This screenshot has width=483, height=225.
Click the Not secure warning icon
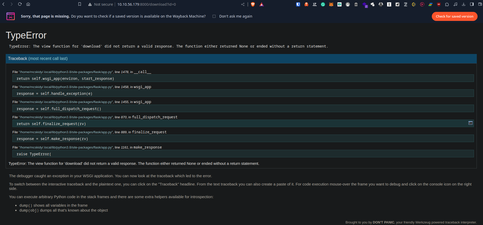click(x=90, y=4)
